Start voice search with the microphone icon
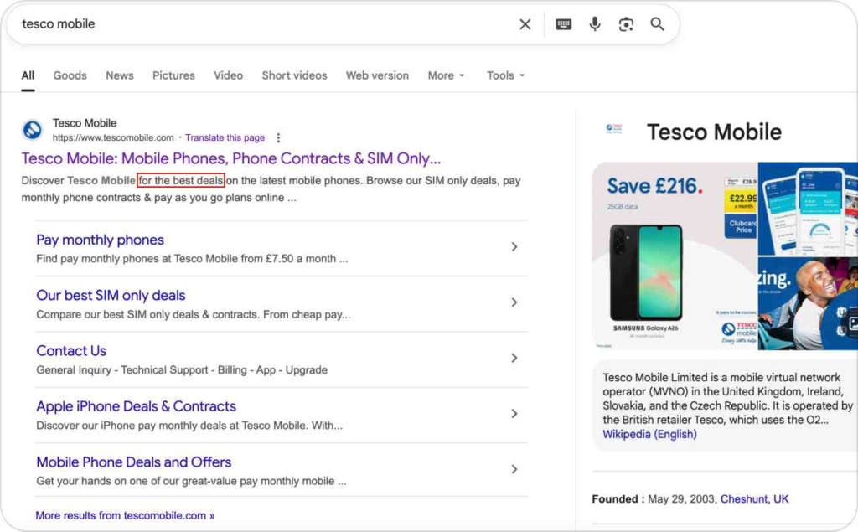Viewport: 858px width, 532px height. [x=595, y=24]
